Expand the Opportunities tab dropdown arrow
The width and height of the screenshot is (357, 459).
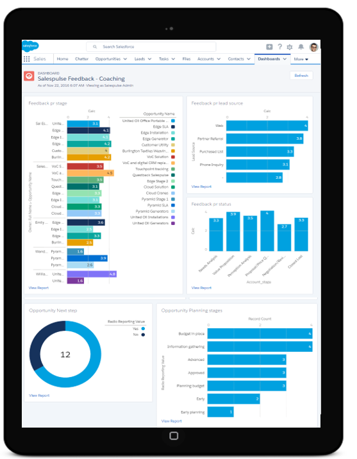coord(125,59)
